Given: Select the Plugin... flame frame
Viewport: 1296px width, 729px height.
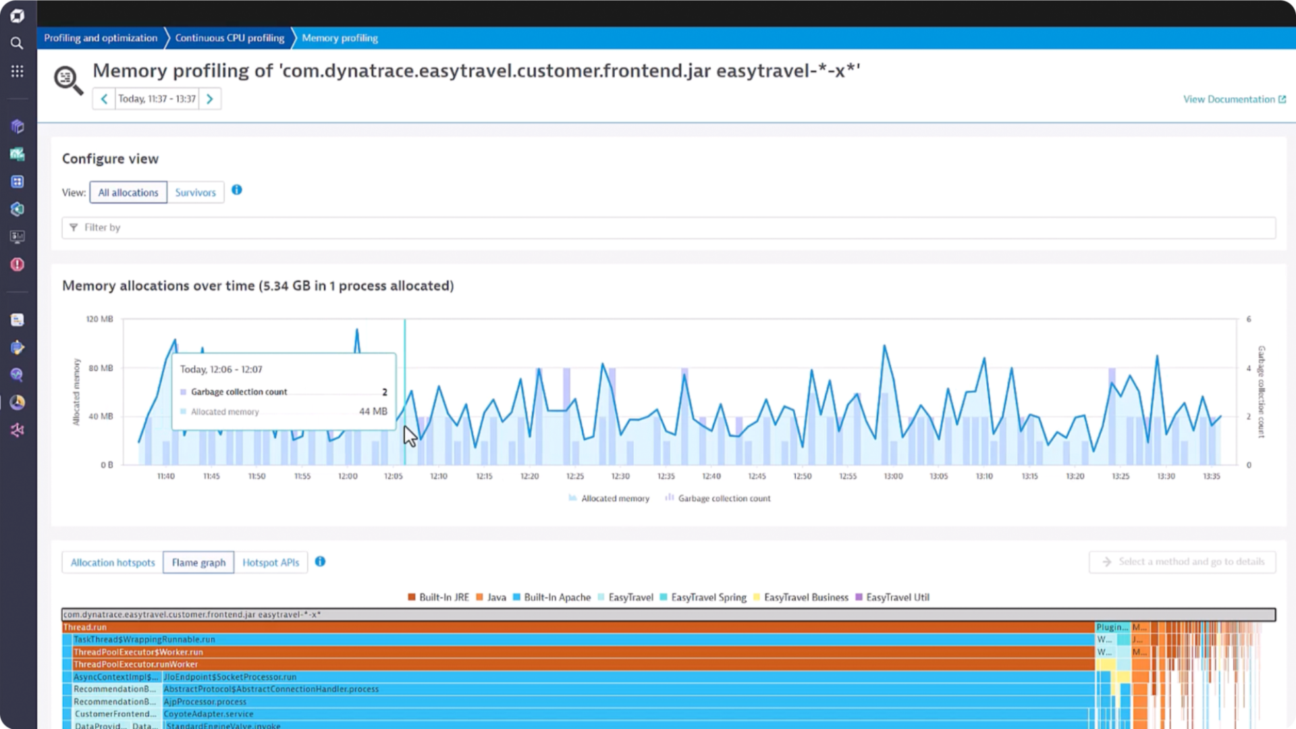Looking at the screenshot, I should 1112,627.
